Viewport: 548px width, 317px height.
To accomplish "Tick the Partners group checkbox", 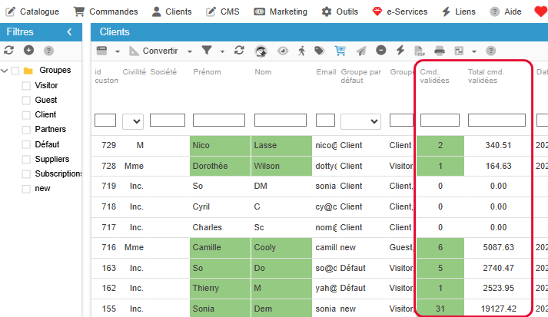I will (26, 130).
